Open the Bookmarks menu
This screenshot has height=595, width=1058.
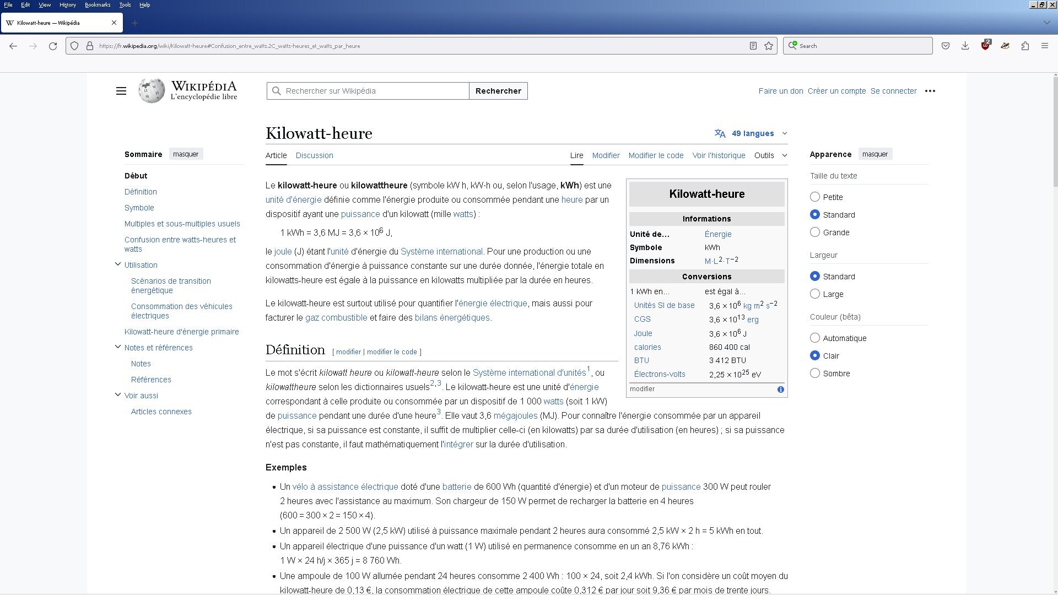click(98, 4)
